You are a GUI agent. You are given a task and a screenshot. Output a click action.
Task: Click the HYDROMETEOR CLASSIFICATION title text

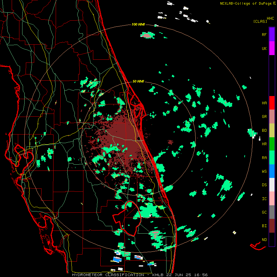click(x=108, y=275)
